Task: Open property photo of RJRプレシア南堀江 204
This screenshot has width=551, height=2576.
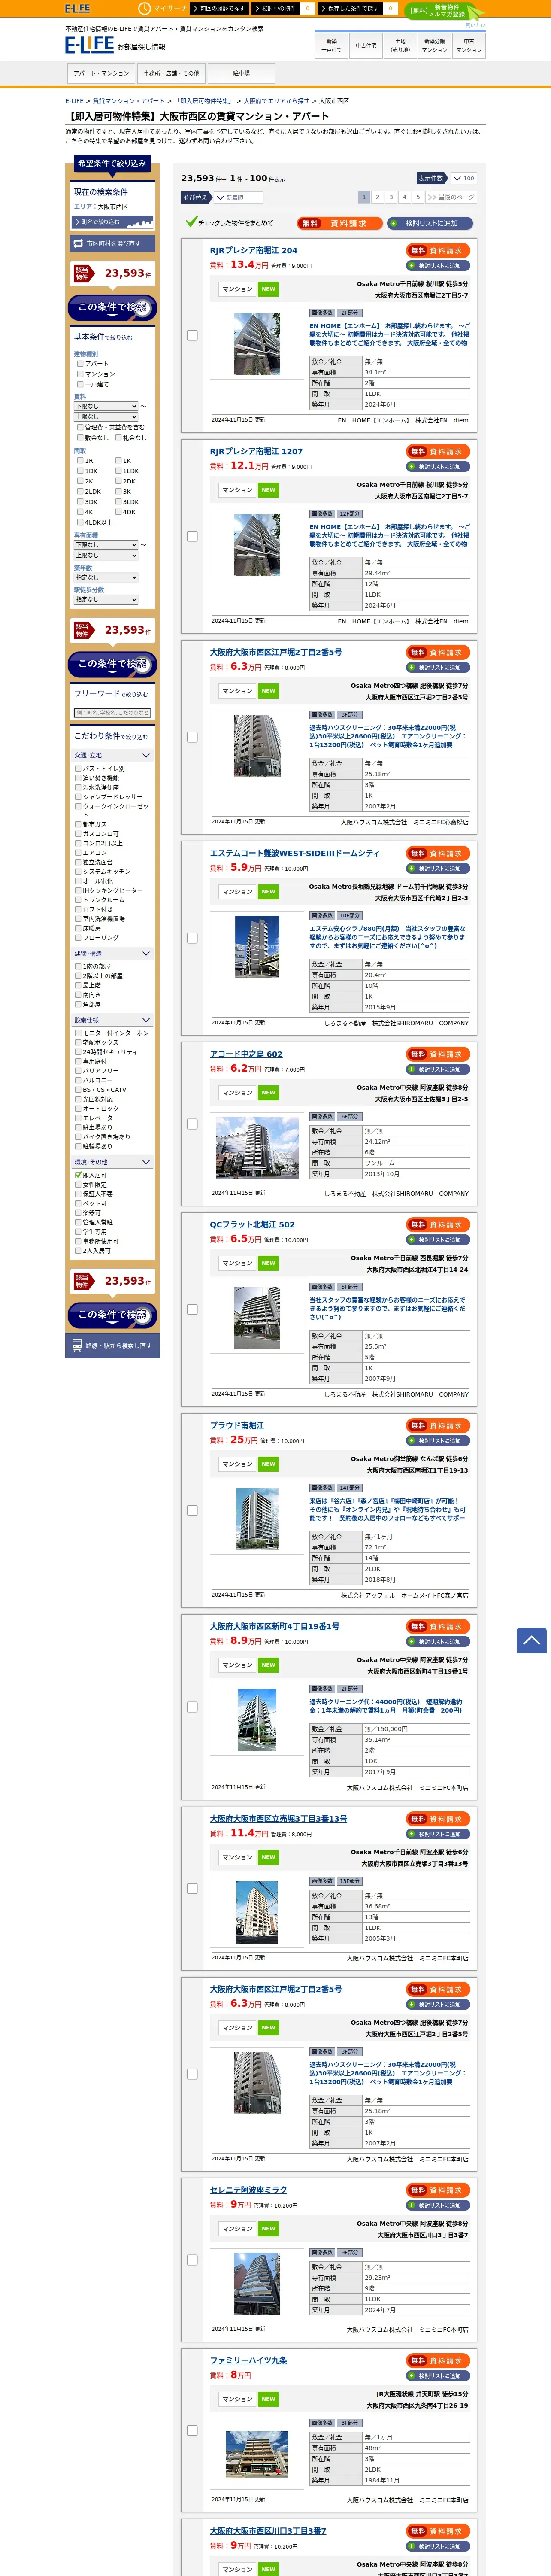Action: (257, 344)
